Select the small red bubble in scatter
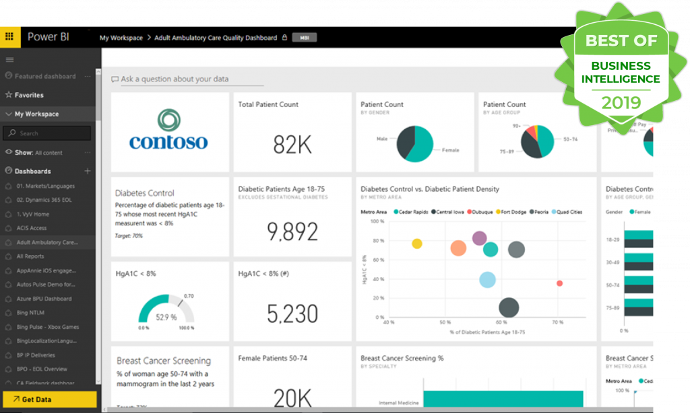690x413 pixels. point(559,283)
